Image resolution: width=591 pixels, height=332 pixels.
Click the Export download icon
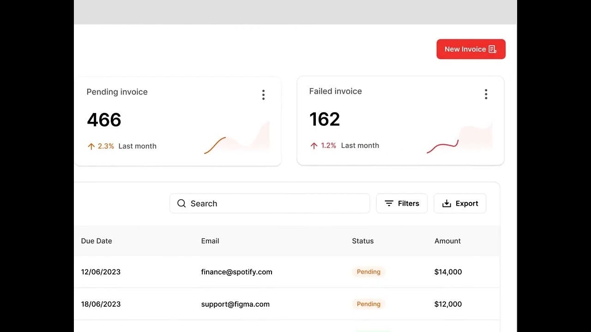pos(446,203)
